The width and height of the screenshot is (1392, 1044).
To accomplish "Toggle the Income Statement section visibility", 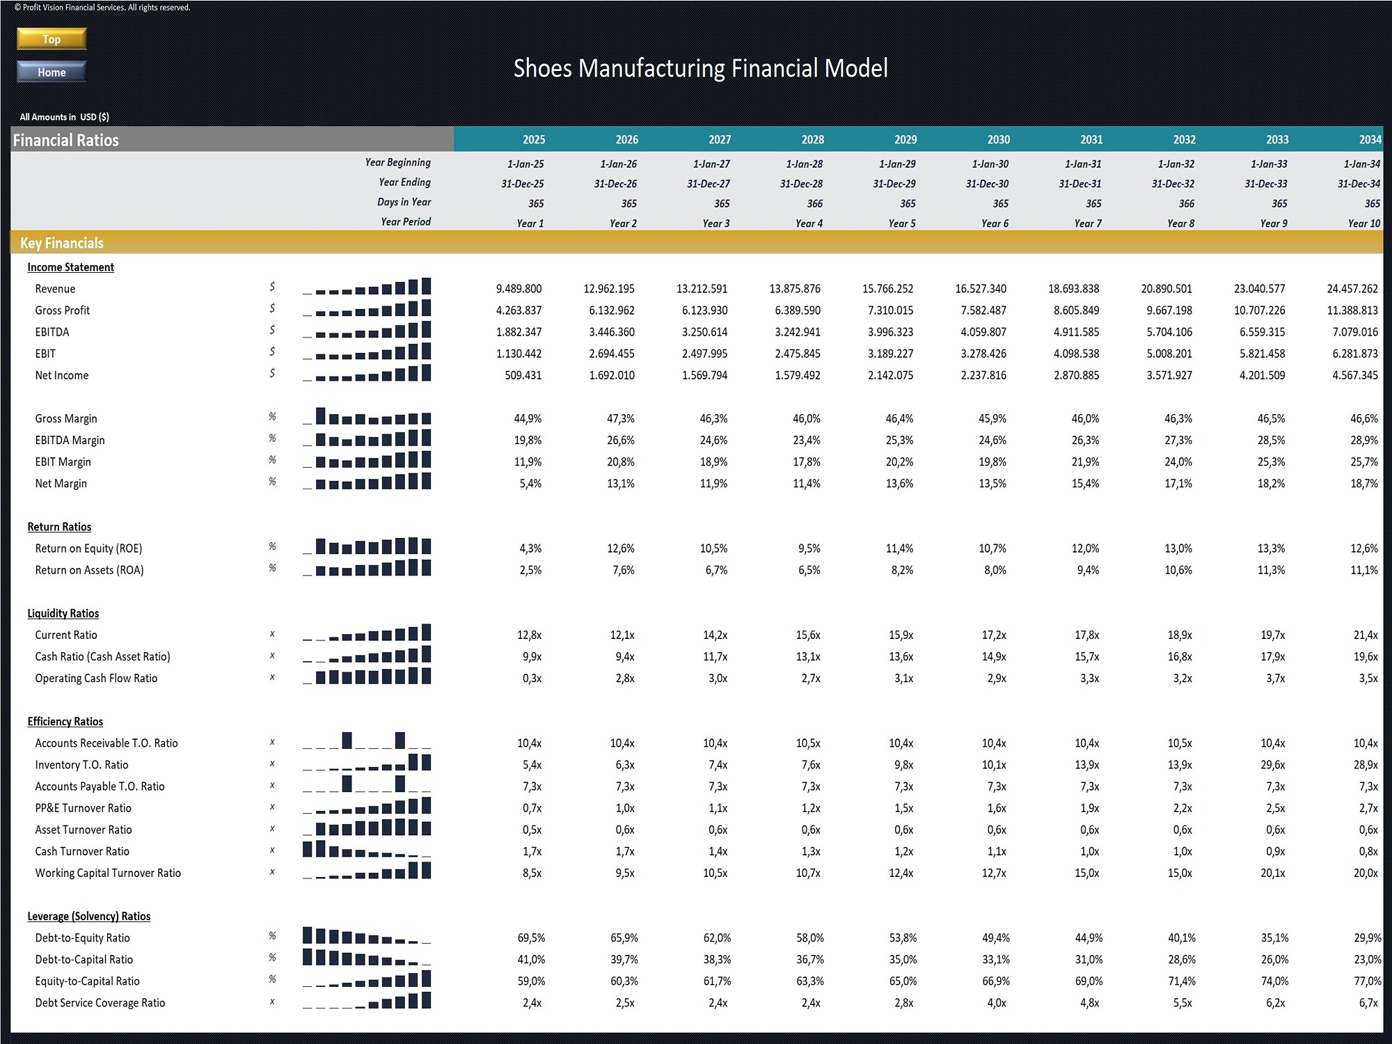I will 70,267.
